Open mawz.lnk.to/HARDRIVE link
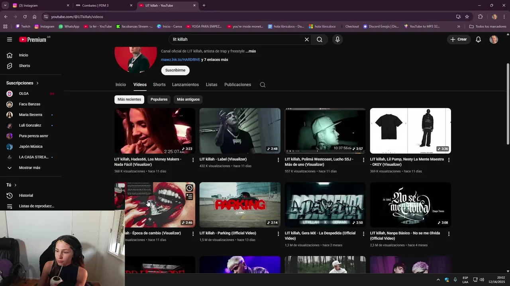 click(x=180, y=60)
